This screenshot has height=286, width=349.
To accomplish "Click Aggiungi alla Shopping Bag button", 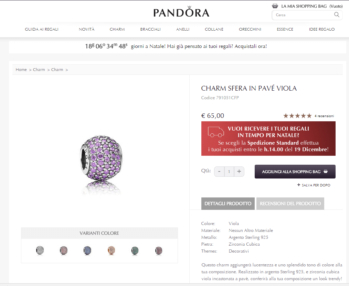I will point(295,172).
